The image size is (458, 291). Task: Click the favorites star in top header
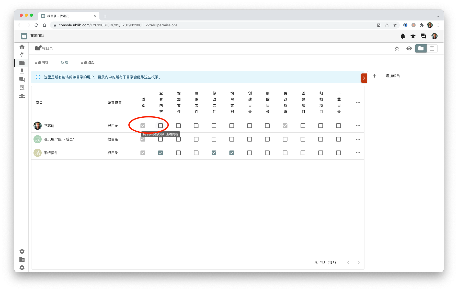[x=413, y=36]
